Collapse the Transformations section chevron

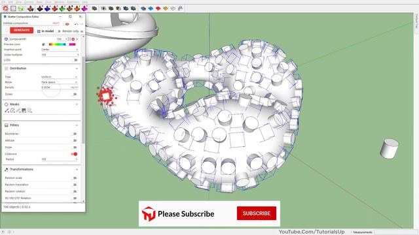[x=77, y=170]
